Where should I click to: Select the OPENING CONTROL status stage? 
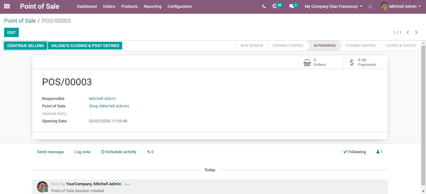(x=288, y=45)
